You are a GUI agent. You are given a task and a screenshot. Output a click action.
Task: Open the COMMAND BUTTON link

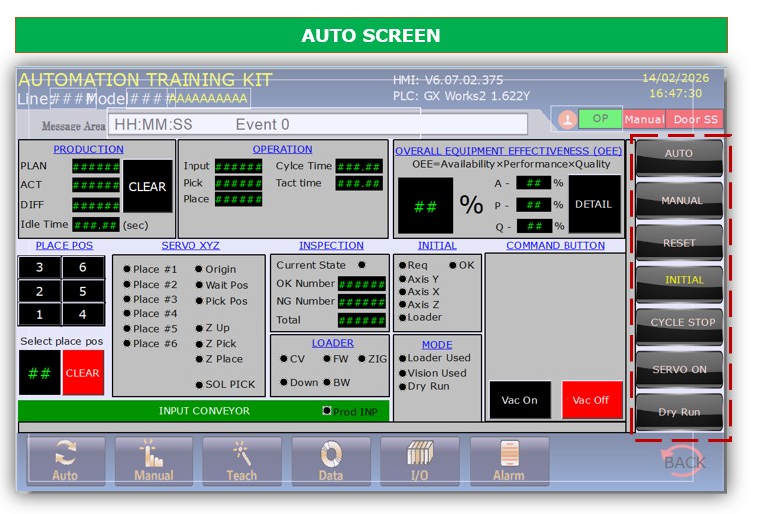click(556, 245)
